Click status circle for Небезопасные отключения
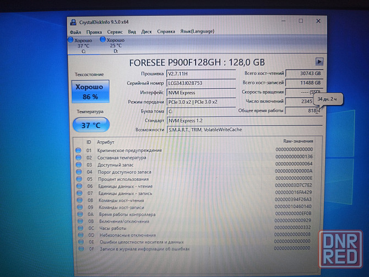369x277 pixels. pyautogui.click(x=81, y=235)
